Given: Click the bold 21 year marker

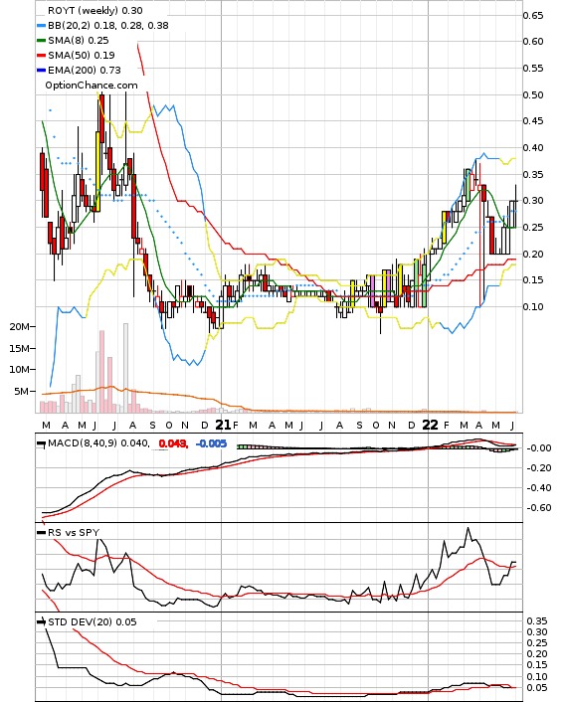Looking at the screenshot, I should tap(224, 425).
